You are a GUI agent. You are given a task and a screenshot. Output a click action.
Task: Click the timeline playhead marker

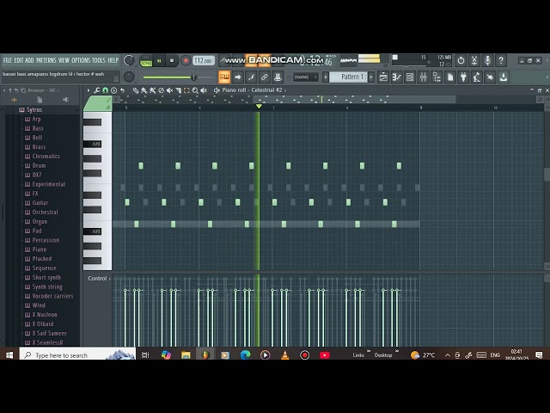click(259, 106)
